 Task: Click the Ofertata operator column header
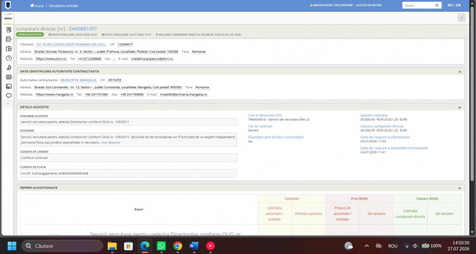(308, 213)
